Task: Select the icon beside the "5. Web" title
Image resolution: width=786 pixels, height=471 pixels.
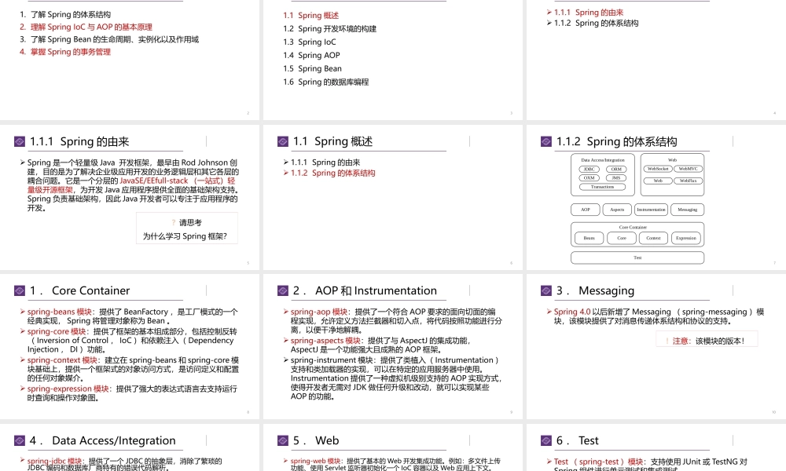Action: (x=283, y=441)
